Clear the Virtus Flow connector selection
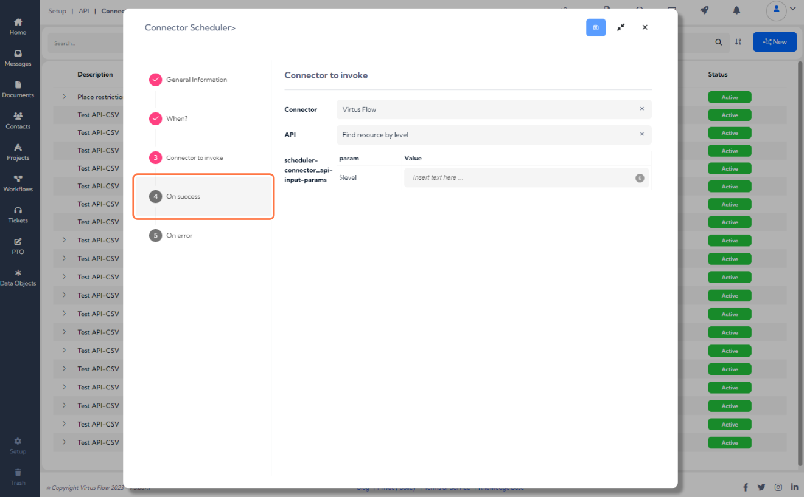 pos(641,109)
